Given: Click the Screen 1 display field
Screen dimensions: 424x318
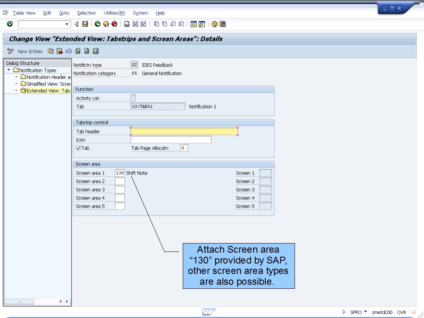Looking at the screenshot, I should pyautogui.click(x=266, y=173).
